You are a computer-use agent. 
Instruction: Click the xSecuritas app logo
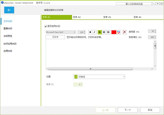[x=2, y=2]
